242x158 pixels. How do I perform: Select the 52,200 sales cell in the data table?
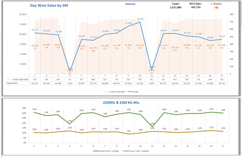[x=140, y=83]
